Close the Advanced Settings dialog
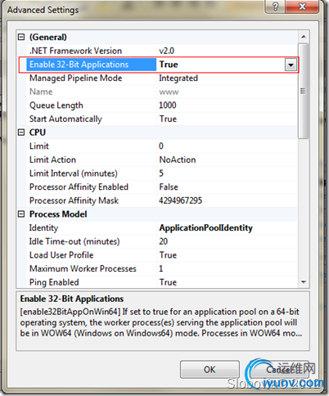 coord(302,7)
